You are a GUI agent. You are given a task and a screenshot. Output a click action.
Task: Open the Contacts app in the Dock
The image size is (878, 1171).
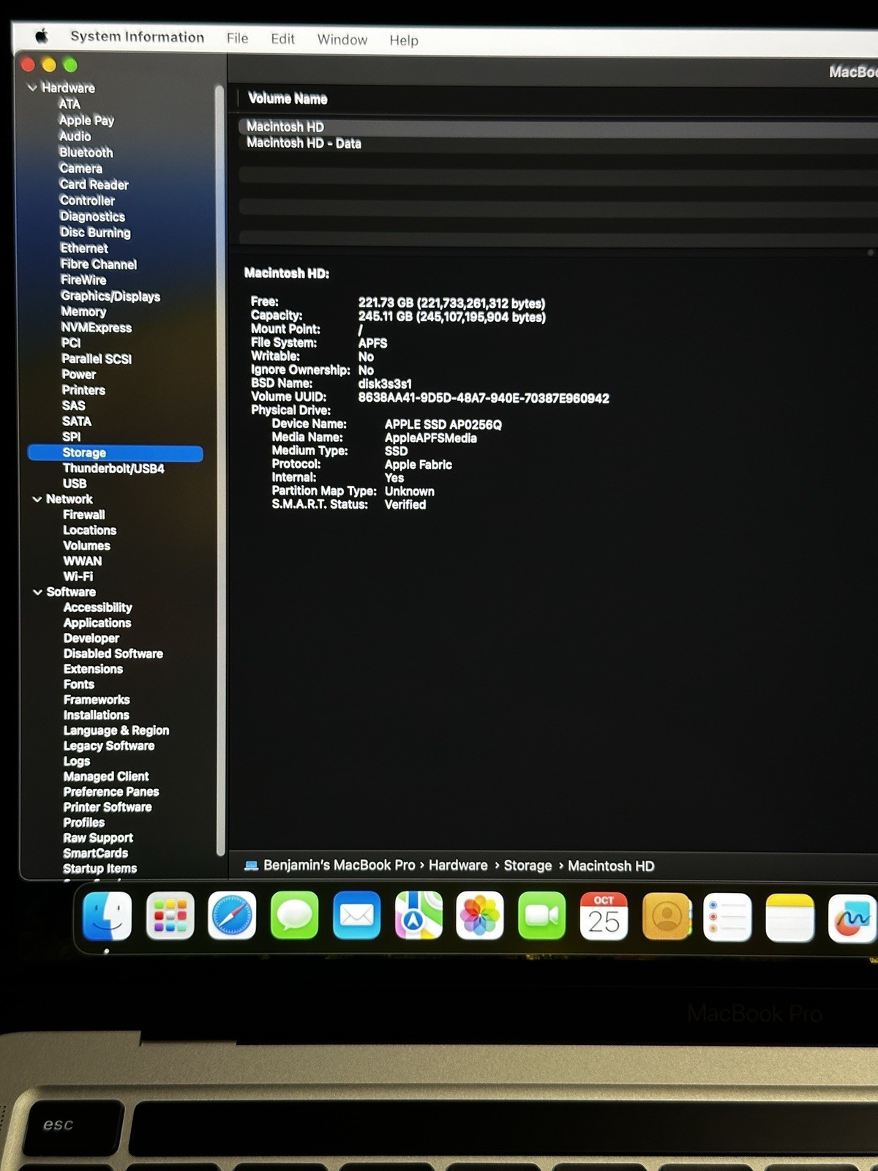click(667, 916)
